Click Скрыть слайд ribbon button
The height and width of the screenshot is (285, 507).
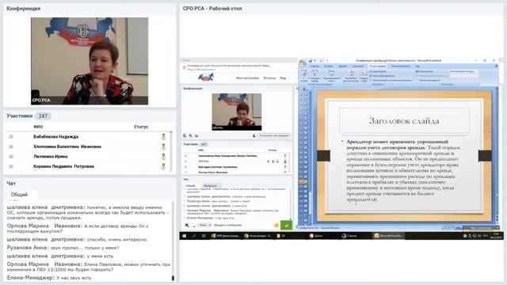pyautogui.click(x=364, y=76)
